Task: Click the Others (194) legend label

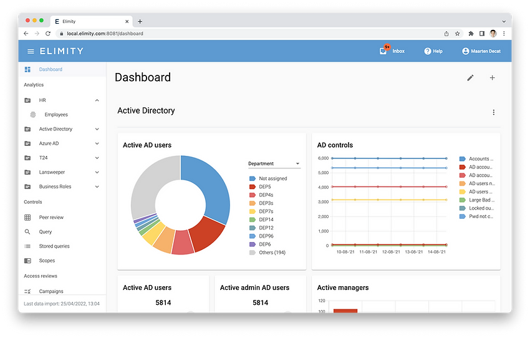Action: [x=272, y=253]
